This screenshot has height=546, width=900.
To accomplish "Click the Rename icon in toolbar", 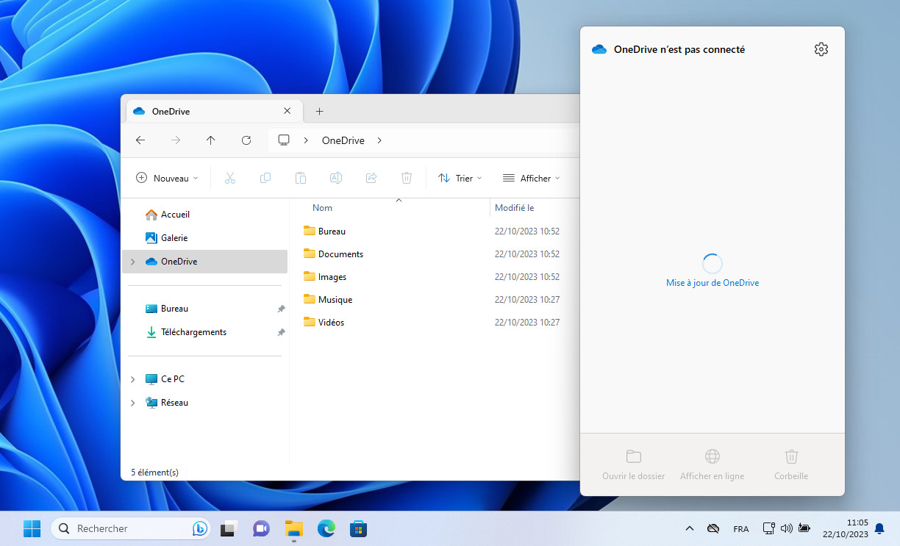I will [336, 178].
